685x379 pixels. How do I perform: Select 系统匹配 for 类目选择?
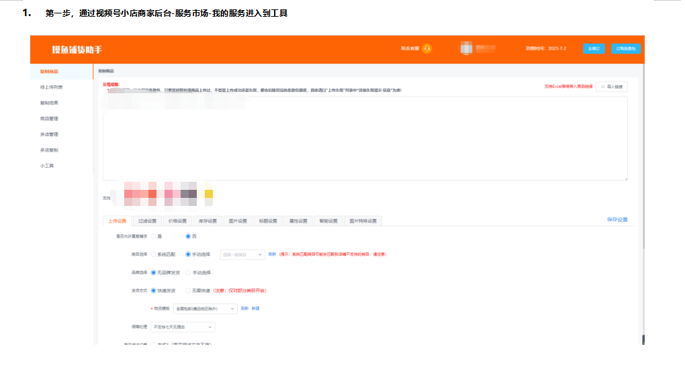tap(154, 254)
